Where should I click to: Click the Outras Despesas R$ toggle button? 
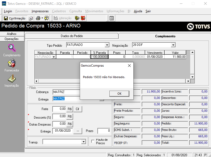tap(70, 124)
